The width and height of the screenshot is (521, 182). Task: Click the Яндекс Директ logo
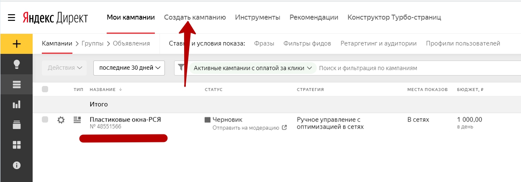tap(55, 18)
